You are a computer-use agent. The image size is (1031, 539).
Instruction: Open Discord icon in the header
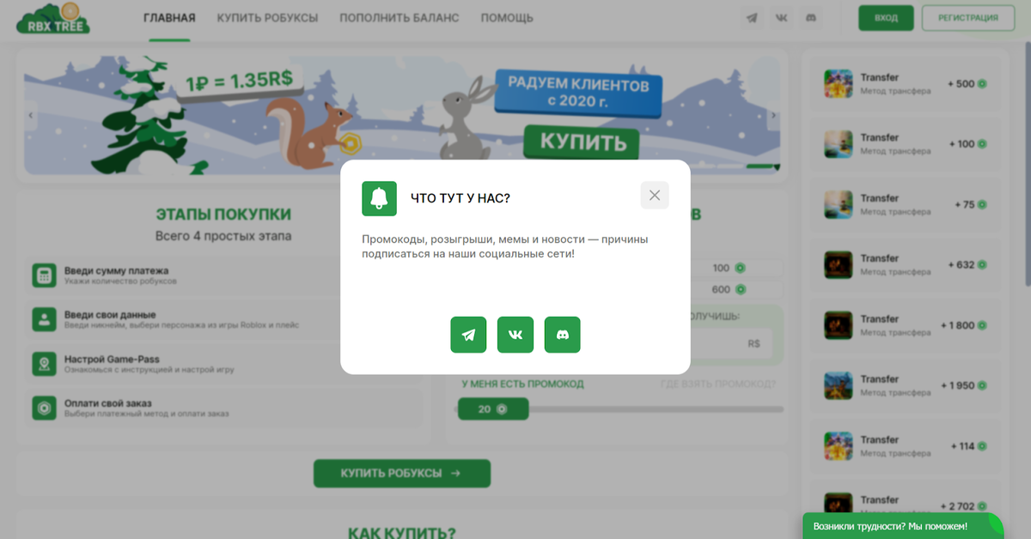pyautogui.click(x=810, y=18)
